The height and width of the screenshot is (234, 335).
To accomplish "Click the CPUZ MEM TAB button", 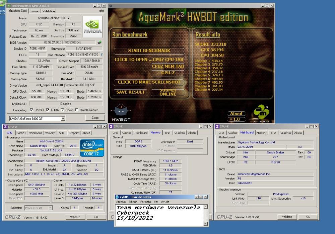I will (x=168, y=67).
